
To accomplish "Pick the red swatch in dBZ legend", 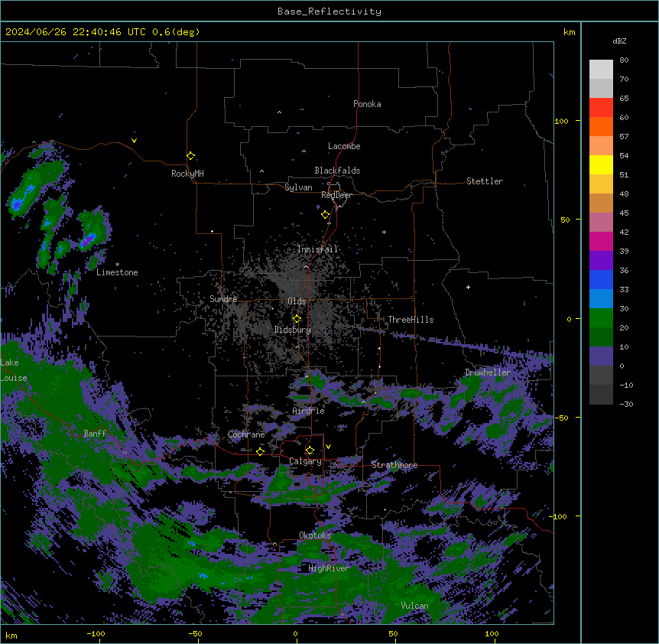I will 601,108.
